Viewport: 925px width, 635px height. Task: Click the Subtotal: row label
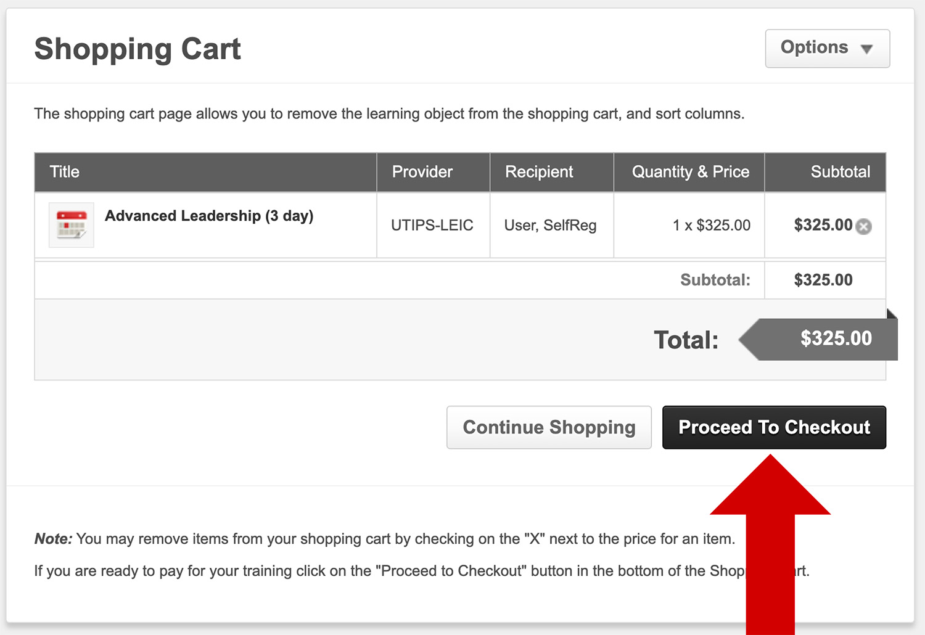[715, 279]
